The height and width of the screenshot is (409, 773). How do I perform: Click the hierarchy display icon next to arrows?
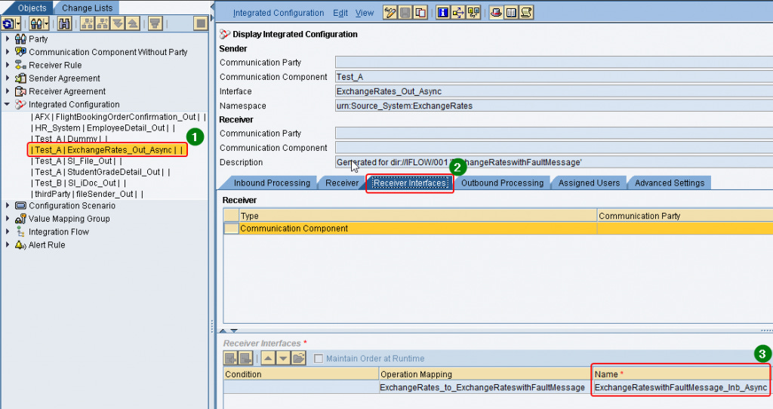tap(474, 12)
